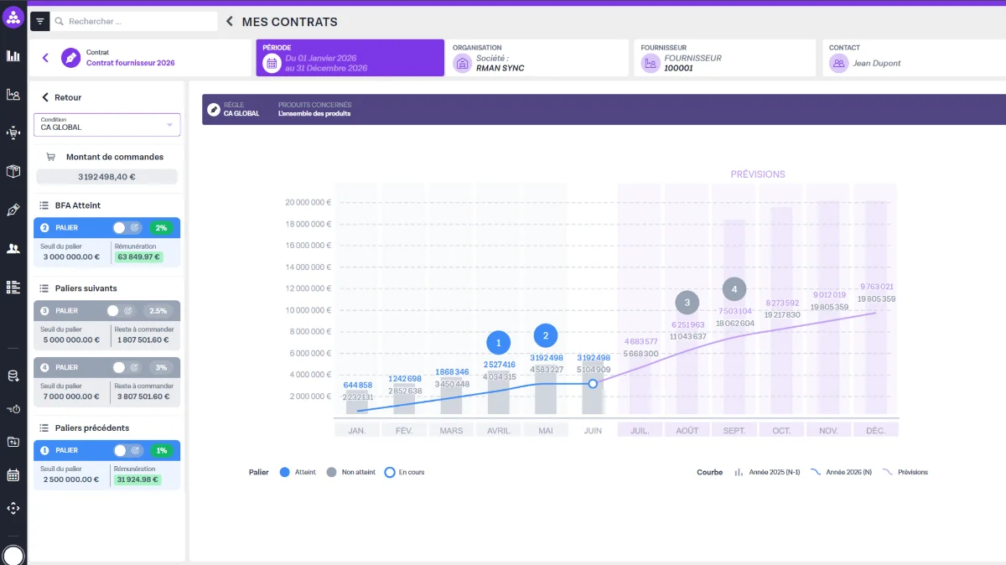Select the FOURNISSEUR 100001 card
The width and height of the screenshot is (1006, 565).
724,58
